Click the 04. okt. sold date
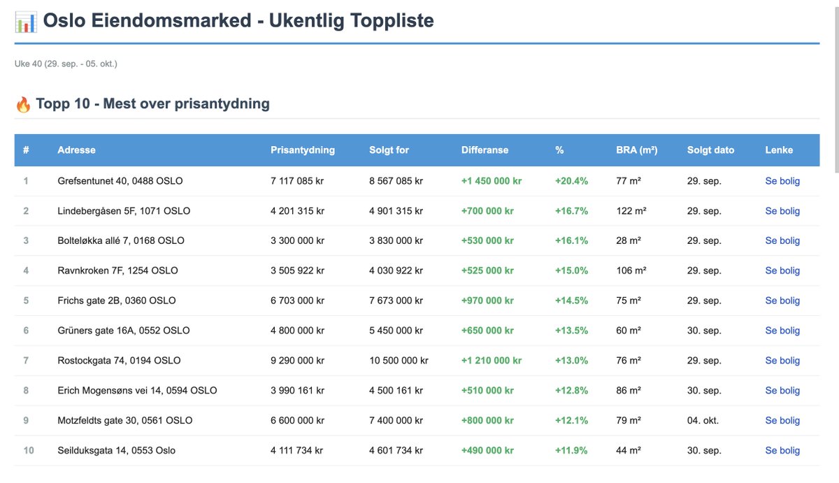839x483 pixels. pyautogui.click(x=703, y=421)
